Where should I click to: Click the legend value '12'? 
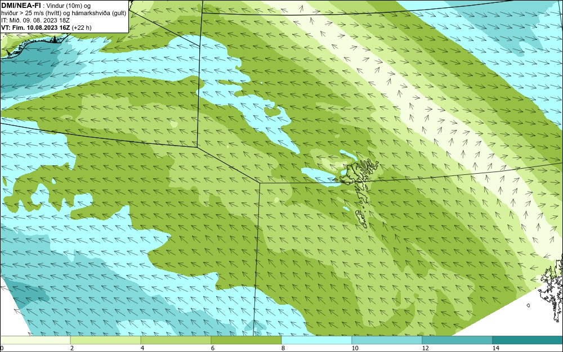[425, 348]
